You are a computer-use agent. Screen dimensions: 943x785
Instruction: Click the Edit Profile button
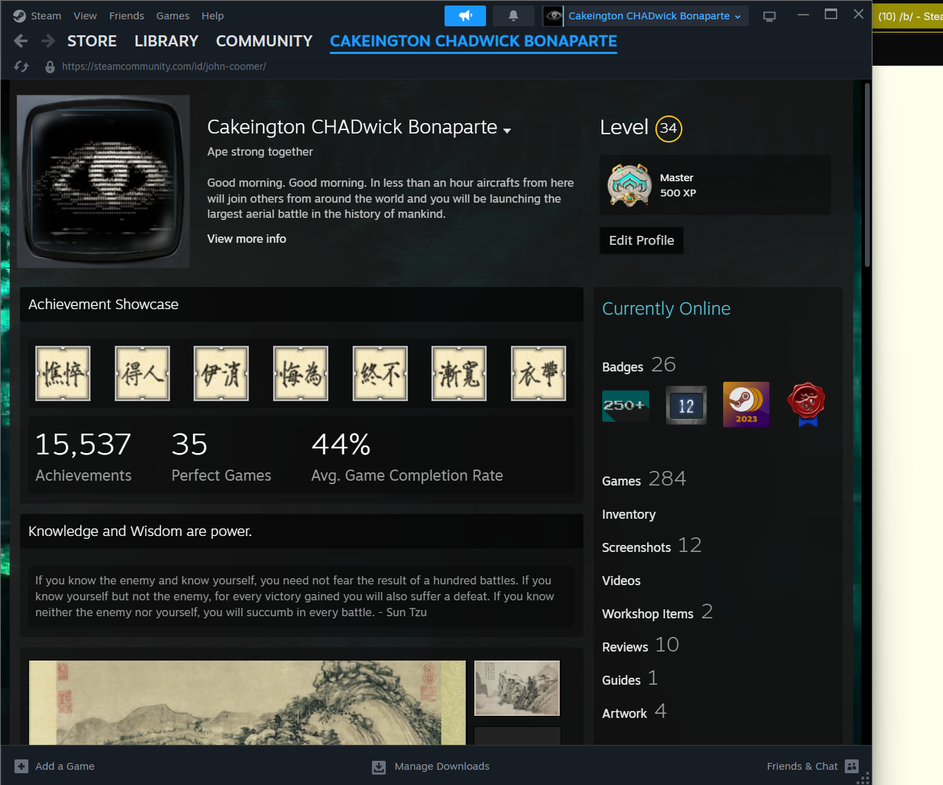click(x=642, y=241)
